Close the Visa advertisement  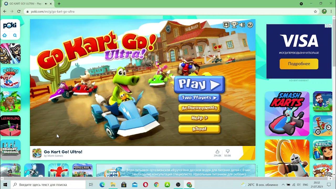[x=330, y=26]
